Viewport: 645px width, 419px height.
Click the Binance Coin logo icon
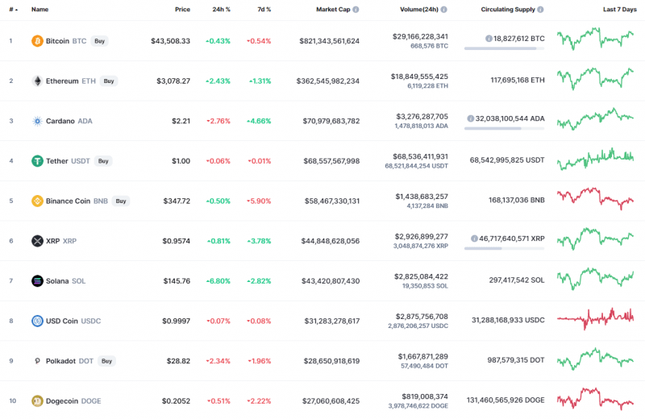coord(37,201)
